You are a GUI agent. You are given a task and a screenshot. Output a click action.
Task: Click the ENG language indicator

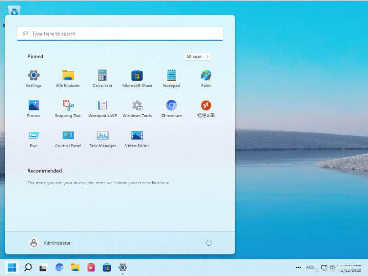pos(310,267)
